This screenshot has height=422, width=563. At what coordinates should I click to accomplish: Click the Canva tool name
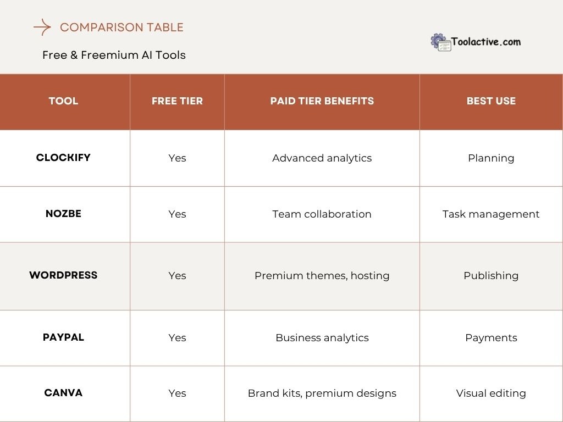click(63, 393)
